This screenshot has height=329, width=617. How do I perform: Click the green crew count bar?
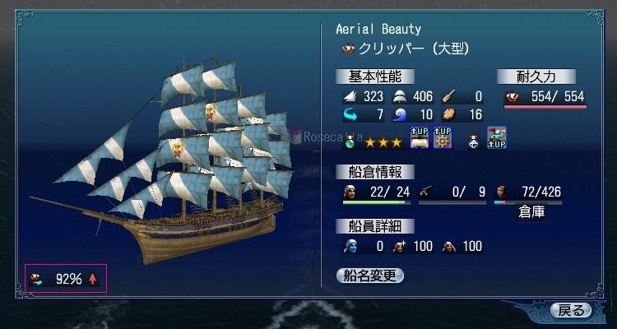coord(377,202)
